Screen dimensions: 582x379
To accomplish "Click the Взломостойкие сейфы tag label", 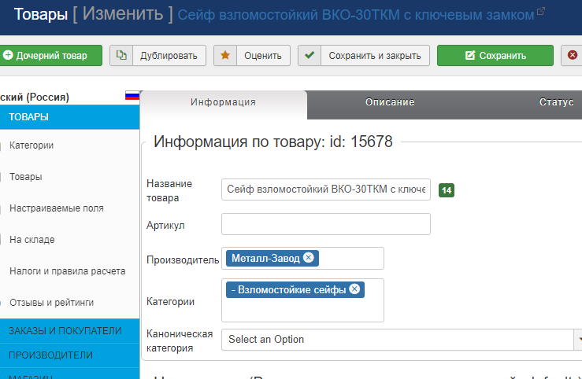I will (288, 289).
